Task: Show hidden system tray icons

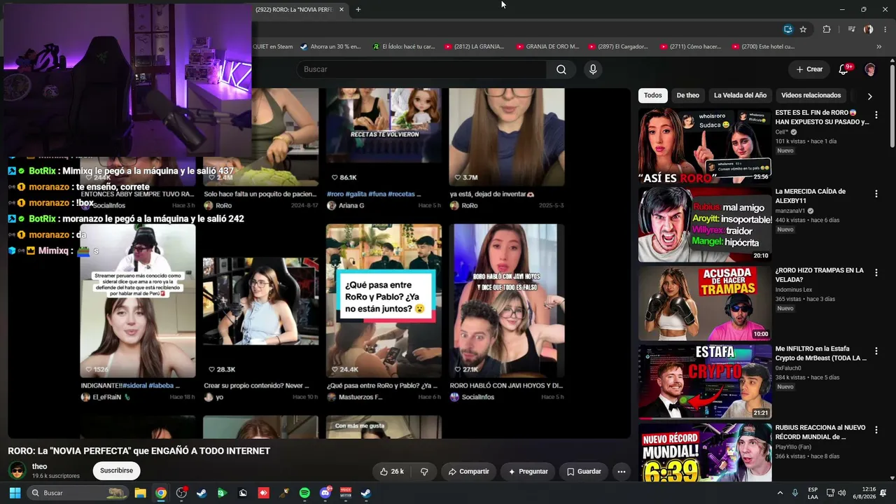Action: tap(779, 493)
